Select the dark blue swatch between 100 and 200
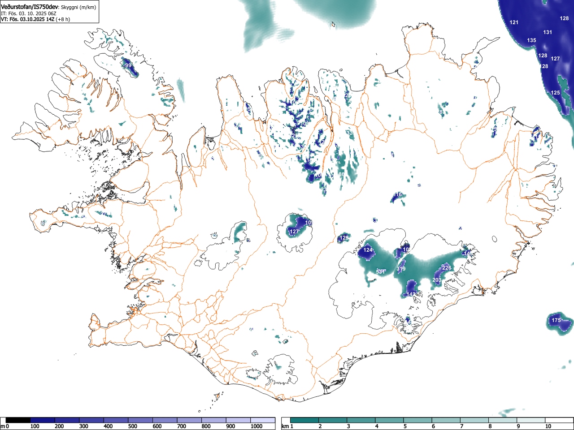 point(43,420)
